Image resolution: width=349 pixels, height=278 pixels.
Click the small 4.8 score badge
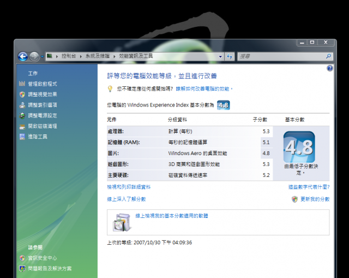tap(224, 105)
